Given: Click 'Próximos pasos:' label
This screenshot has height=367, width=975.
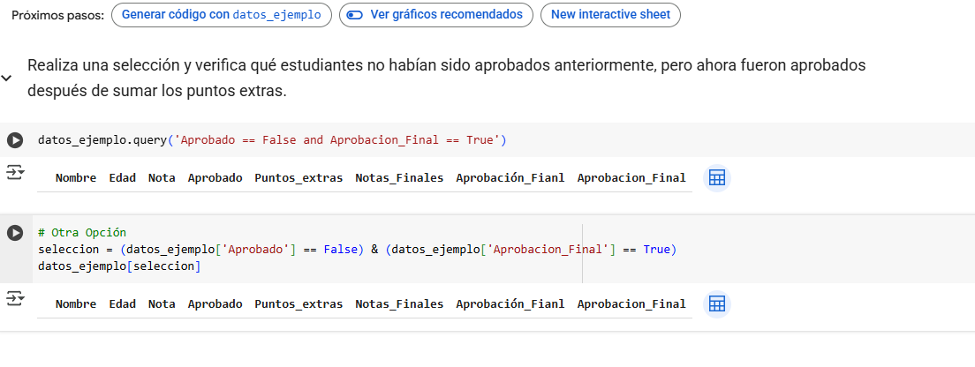Looking at the screenshot, I should 57,16.
